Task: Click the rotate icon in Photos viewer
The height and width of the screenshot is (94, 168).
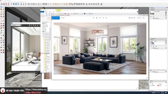Action: (103, 18)
